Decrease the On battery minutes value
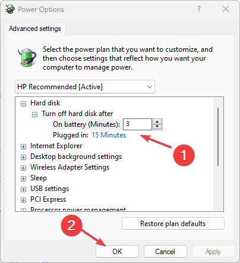 click(x=157, y=127)
